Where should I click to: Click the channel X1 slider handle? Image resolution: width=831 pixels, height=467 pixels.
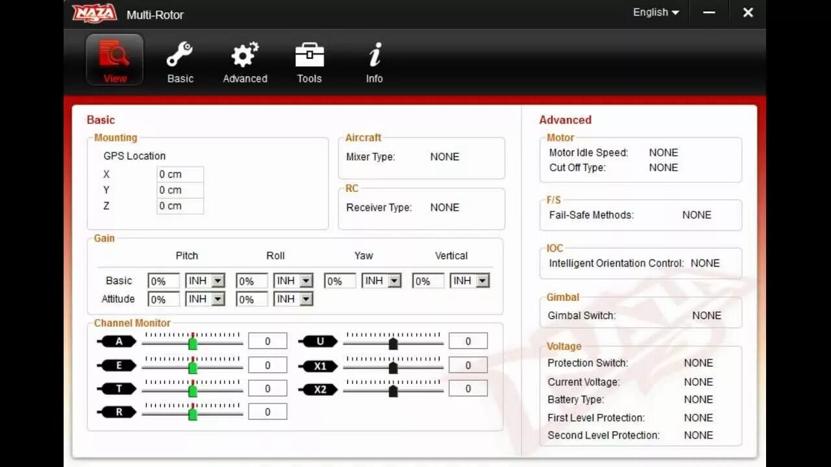[x=393, y=368]
